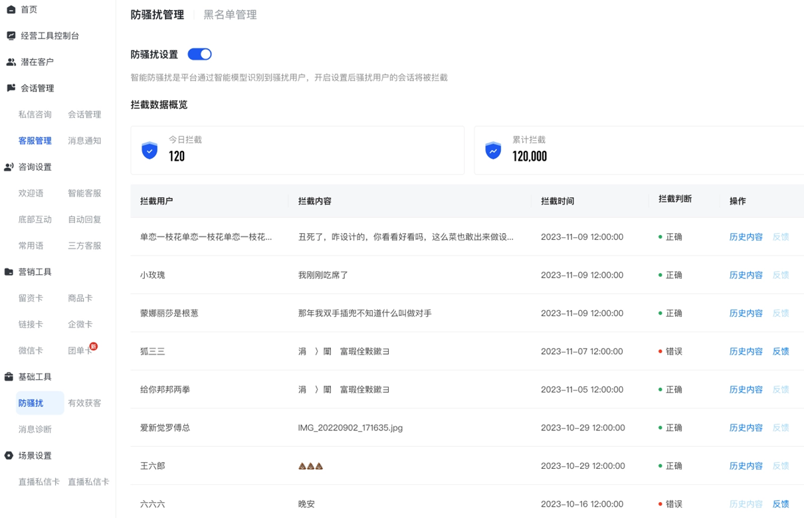Open the 咨询设置 consultation settings icon
This screenshot has height=518, width=804.
[10, 167]
